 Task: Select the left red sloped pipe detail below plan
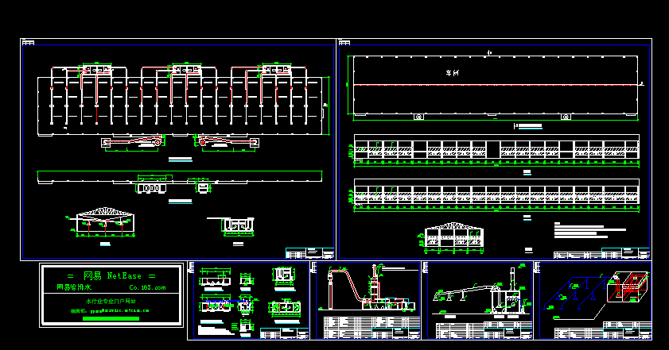(x=133, y=142)
